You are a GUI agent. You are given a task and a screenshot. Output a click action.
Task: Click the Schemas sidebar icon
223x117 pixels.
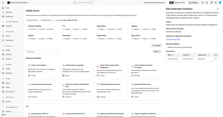click(3, 111)
